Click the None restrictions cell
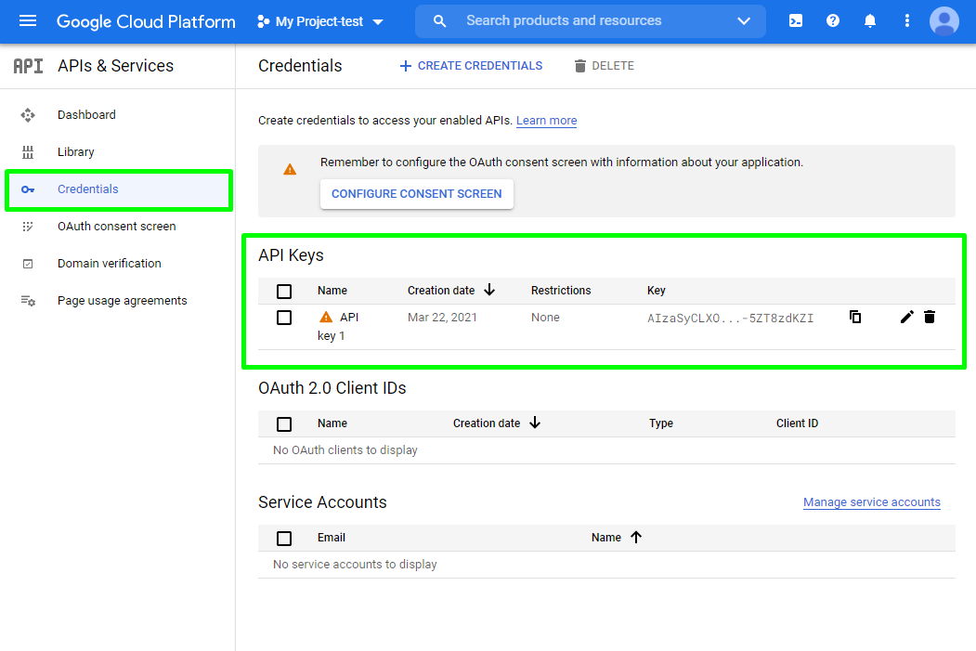Image resolution: width=976 pixels, height=651 pixels. coord(545,318)
